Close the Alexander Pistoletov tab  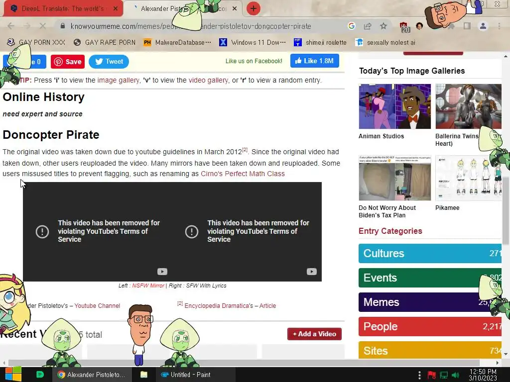[x=235, y=9]
